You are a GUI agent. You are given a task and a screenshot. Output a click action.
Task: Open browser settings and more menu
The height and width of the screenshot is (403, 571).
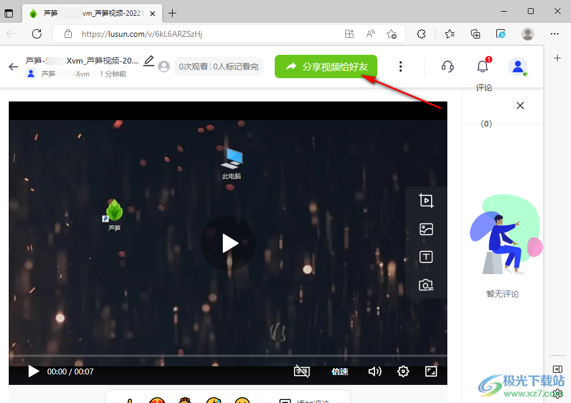(x=555, y=34)
